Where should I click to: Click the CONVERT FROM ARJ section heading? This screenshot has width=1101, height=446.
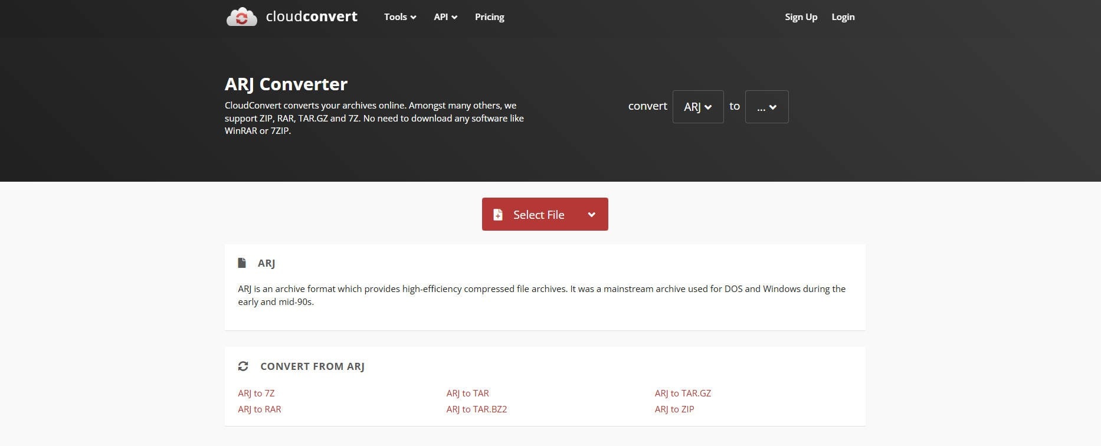click(x=312, y=366)
